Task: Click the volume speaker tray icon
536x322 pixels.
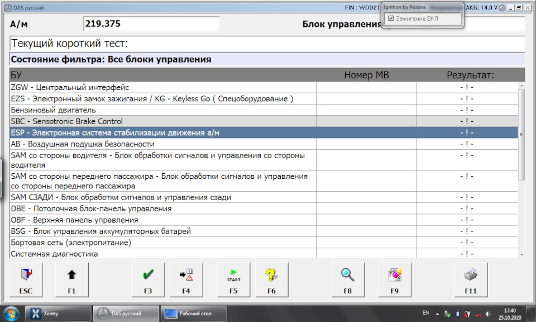Action: 488,314
